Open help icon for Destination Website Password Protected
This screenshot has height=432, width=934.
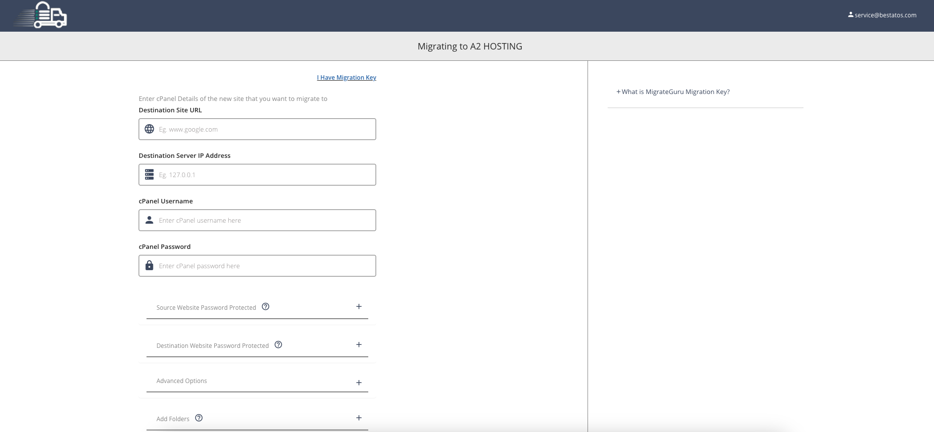(x=278, y=345)
